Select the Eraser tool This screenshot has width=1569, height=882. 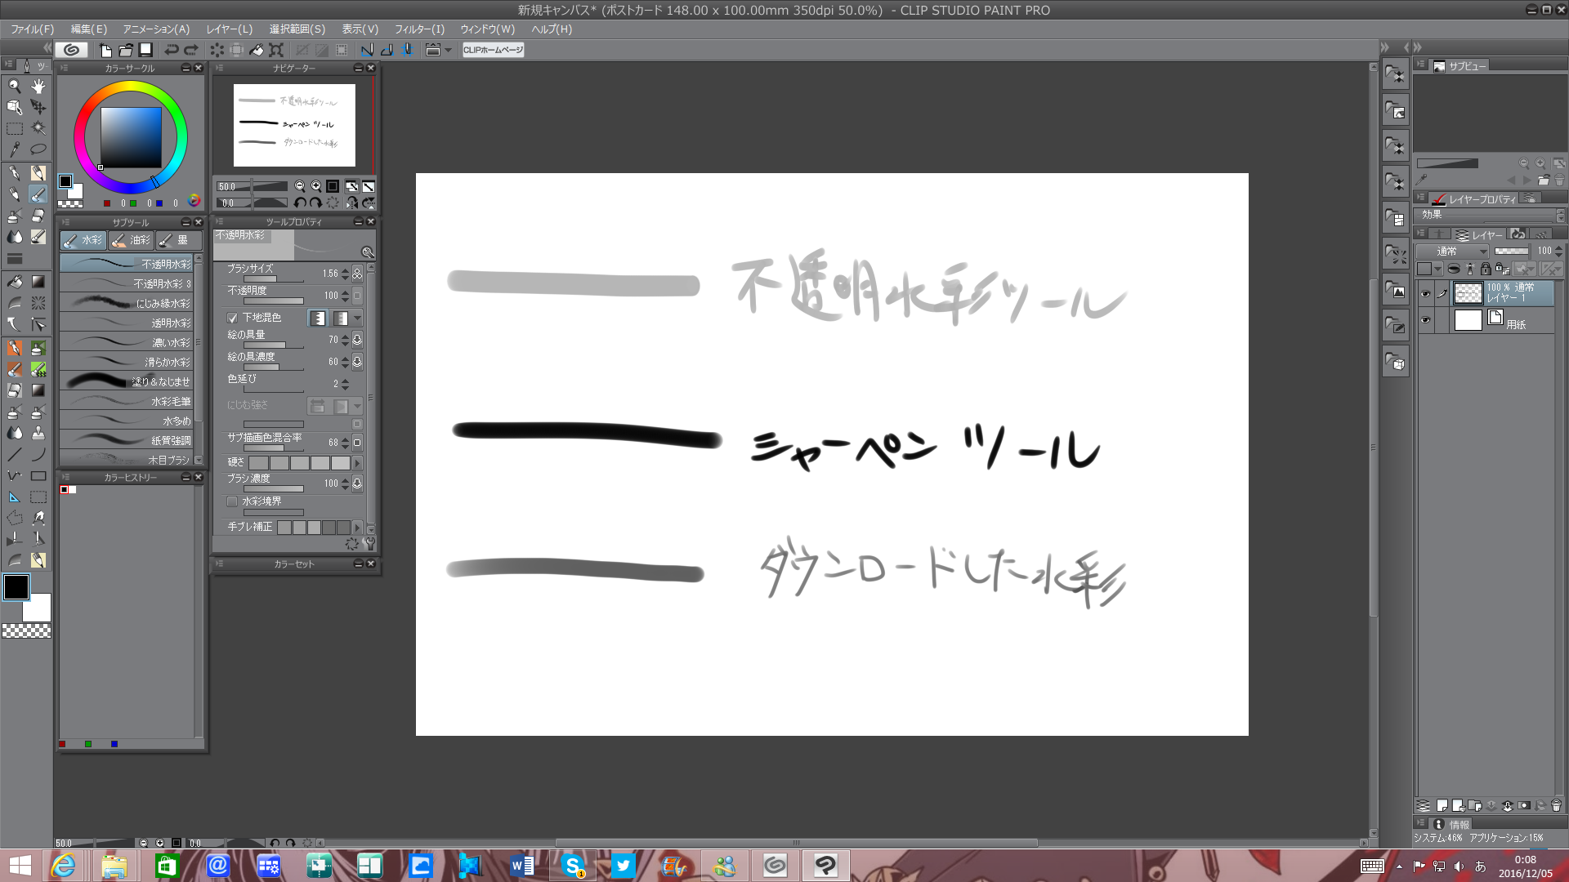pos(38,216)
